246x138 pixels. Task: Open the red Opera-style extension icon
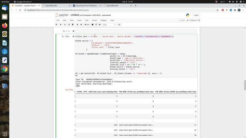point(223,10)
